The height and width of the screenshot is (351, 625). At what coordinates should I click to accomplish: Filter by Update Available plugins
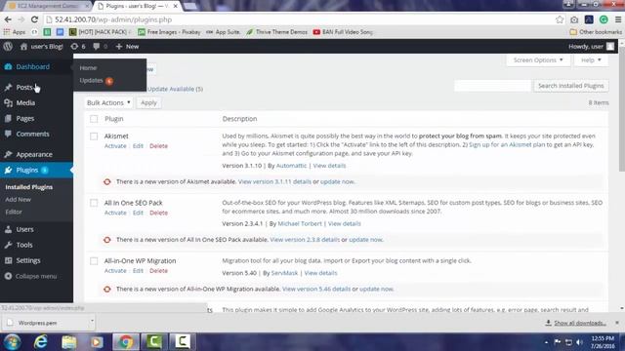coord(175,89)
